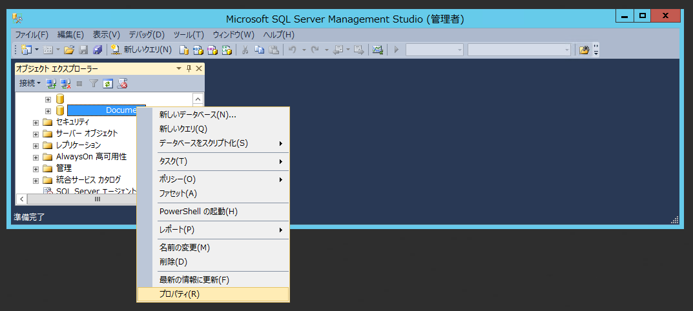Open the Activity Monitor chart icon
This screenshot has height=311, width=693.
[x=377, y=50]
